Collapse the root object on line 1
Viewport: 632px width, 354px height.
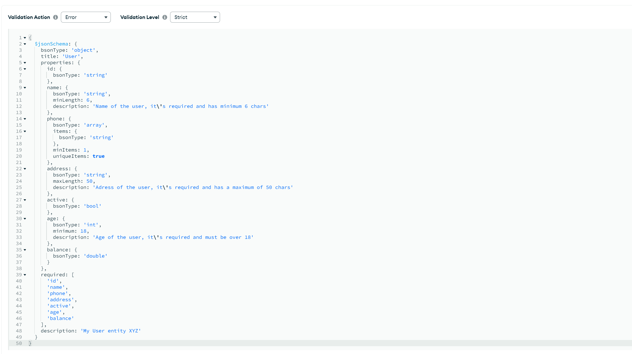click(x=25, y=38)
